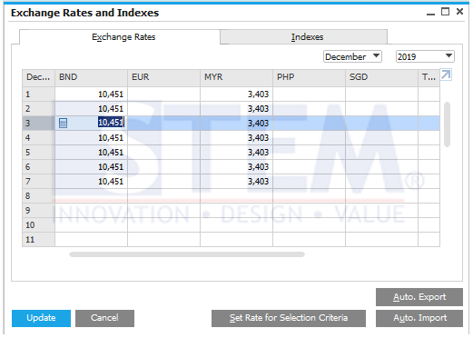The width and height of the screenshot is (473, 338).
Task: Click the vertical scrollbar of the table
Action: [x=447, y=124]
